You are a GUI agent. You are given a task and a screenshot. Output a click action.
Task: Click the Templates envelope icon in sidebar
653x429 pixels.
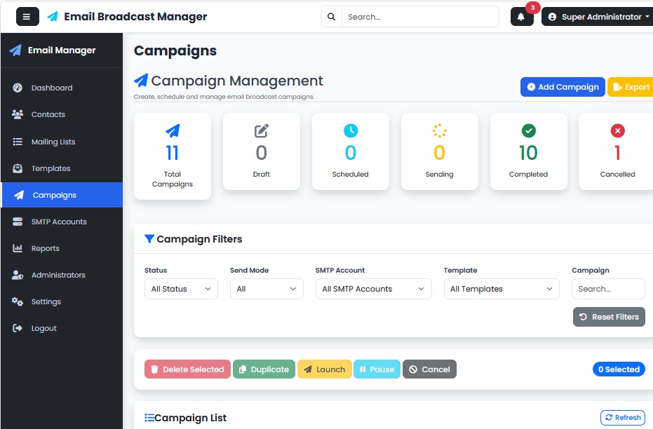tap(18, 168)
